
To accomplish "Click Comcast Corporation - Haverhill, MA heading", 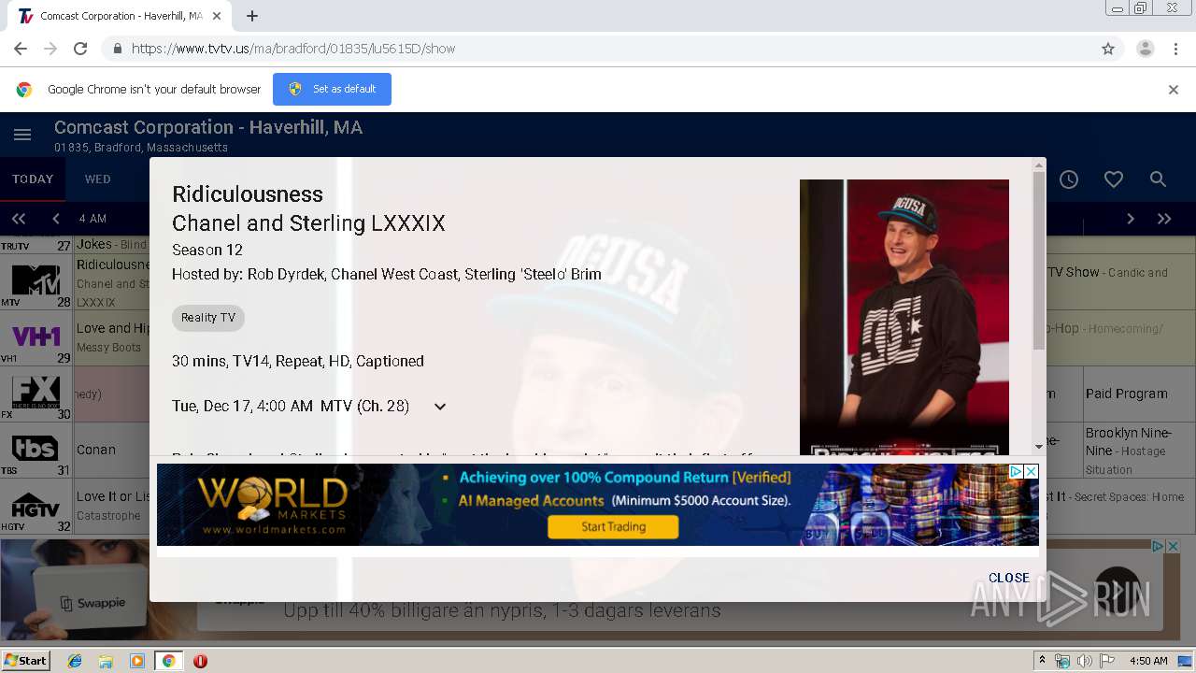I will coord(208,127).
